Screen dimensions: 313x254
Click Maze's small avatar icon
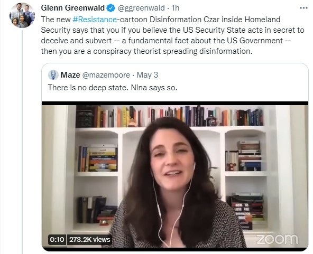[x=53, y=75]
